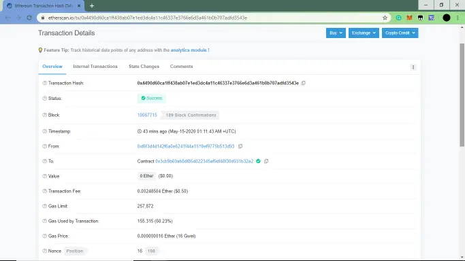Click the 108 position value badge
Viewport: 465px width, 261px height.
click(151, 251)
